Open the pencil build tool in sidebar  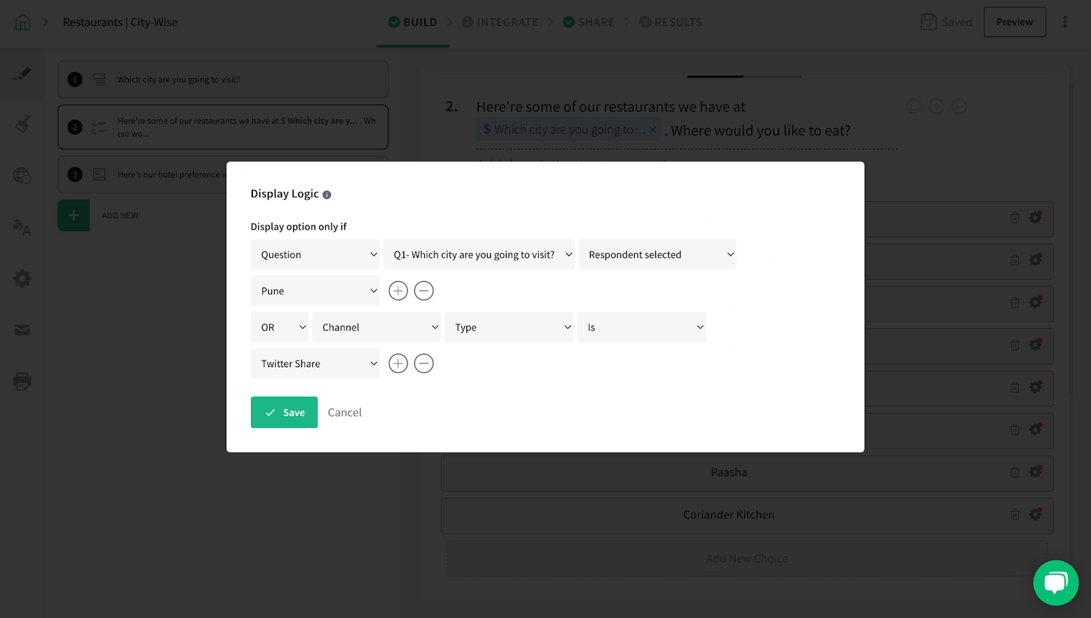pyautogui.click(x=23, y=74)
